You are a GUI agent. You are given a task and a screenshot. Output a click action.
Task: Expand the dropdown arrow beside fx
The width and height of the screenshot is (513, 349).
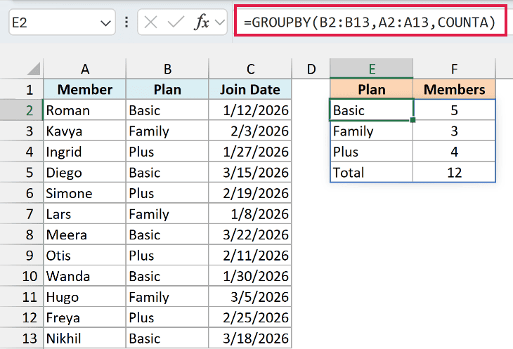click(x=220, y=22)
